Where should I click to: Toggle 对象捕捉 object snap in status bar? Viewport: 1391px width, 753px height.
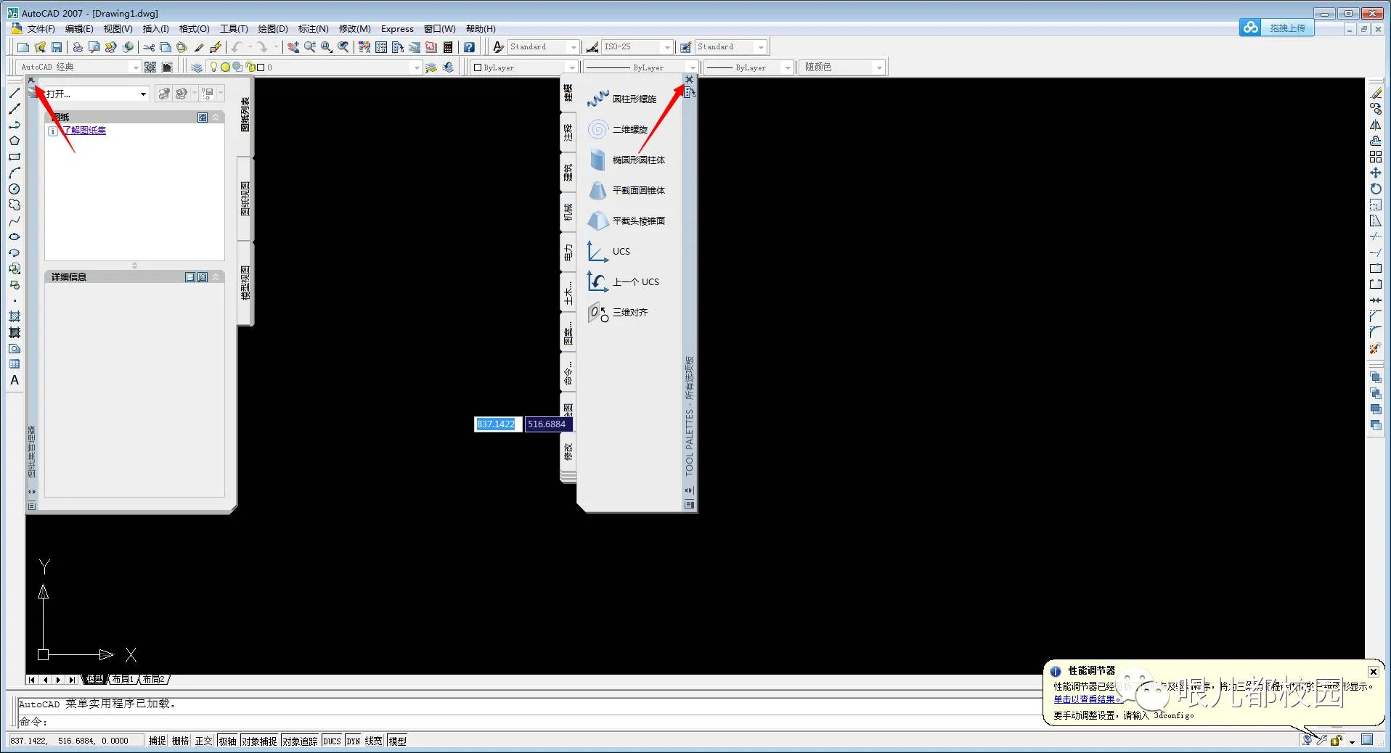tap(259, 741)
